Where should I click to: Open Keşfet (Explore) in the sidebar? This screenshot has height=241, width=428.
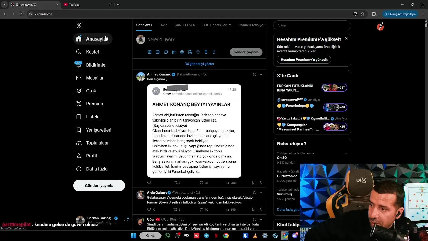click(88, 52)
